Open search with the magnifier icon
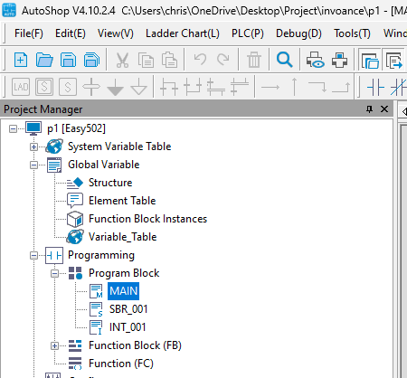The image size is (407, 378). (x=284, y=60)
